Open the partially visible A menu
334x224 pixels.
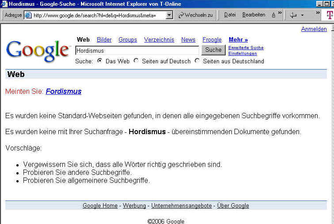(274, 15)
